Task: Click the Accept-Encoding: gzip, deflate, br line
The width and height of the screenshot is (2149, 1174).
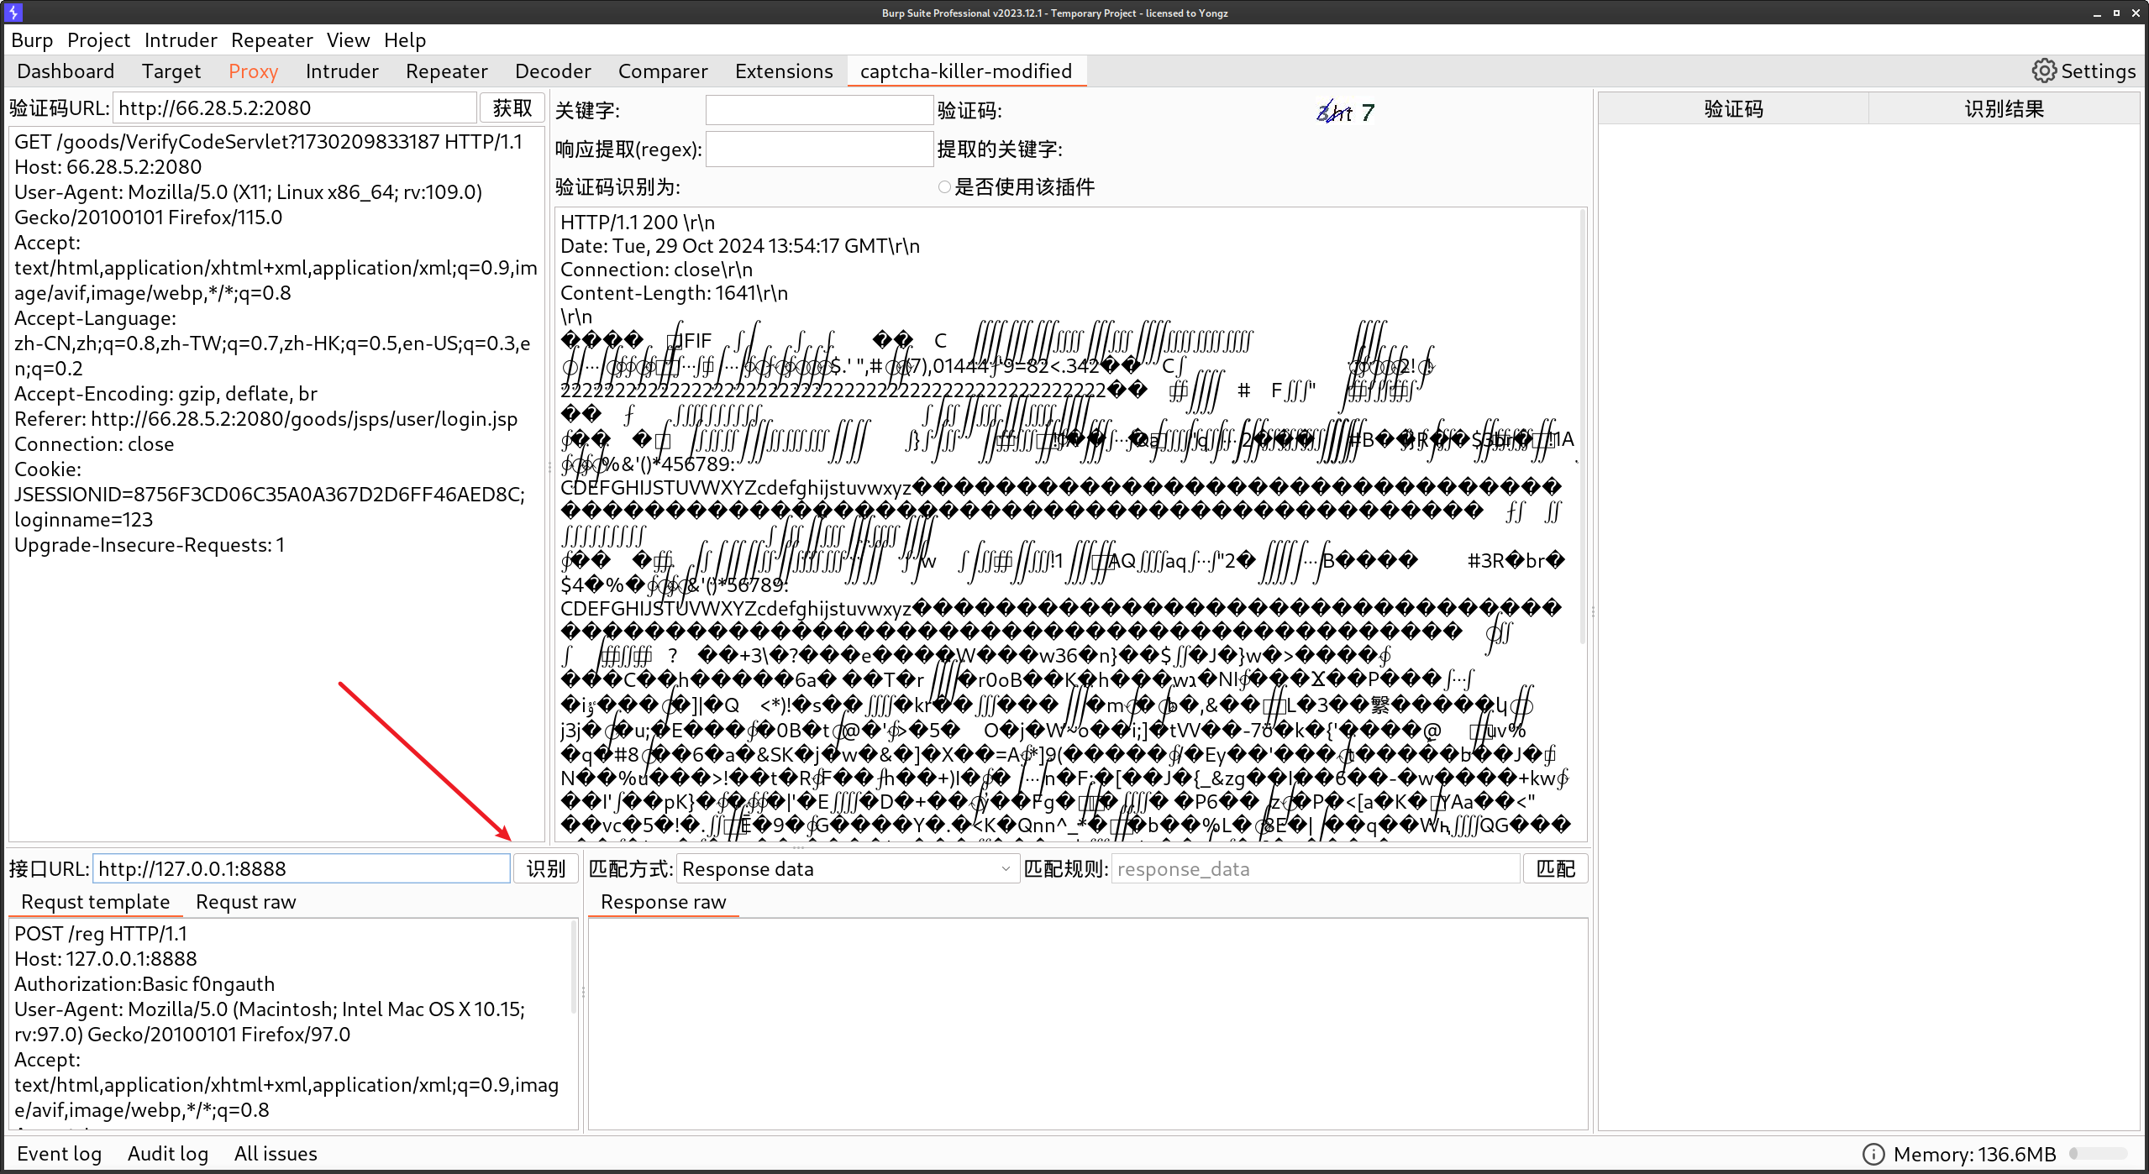Action: [x=166, y=394]
